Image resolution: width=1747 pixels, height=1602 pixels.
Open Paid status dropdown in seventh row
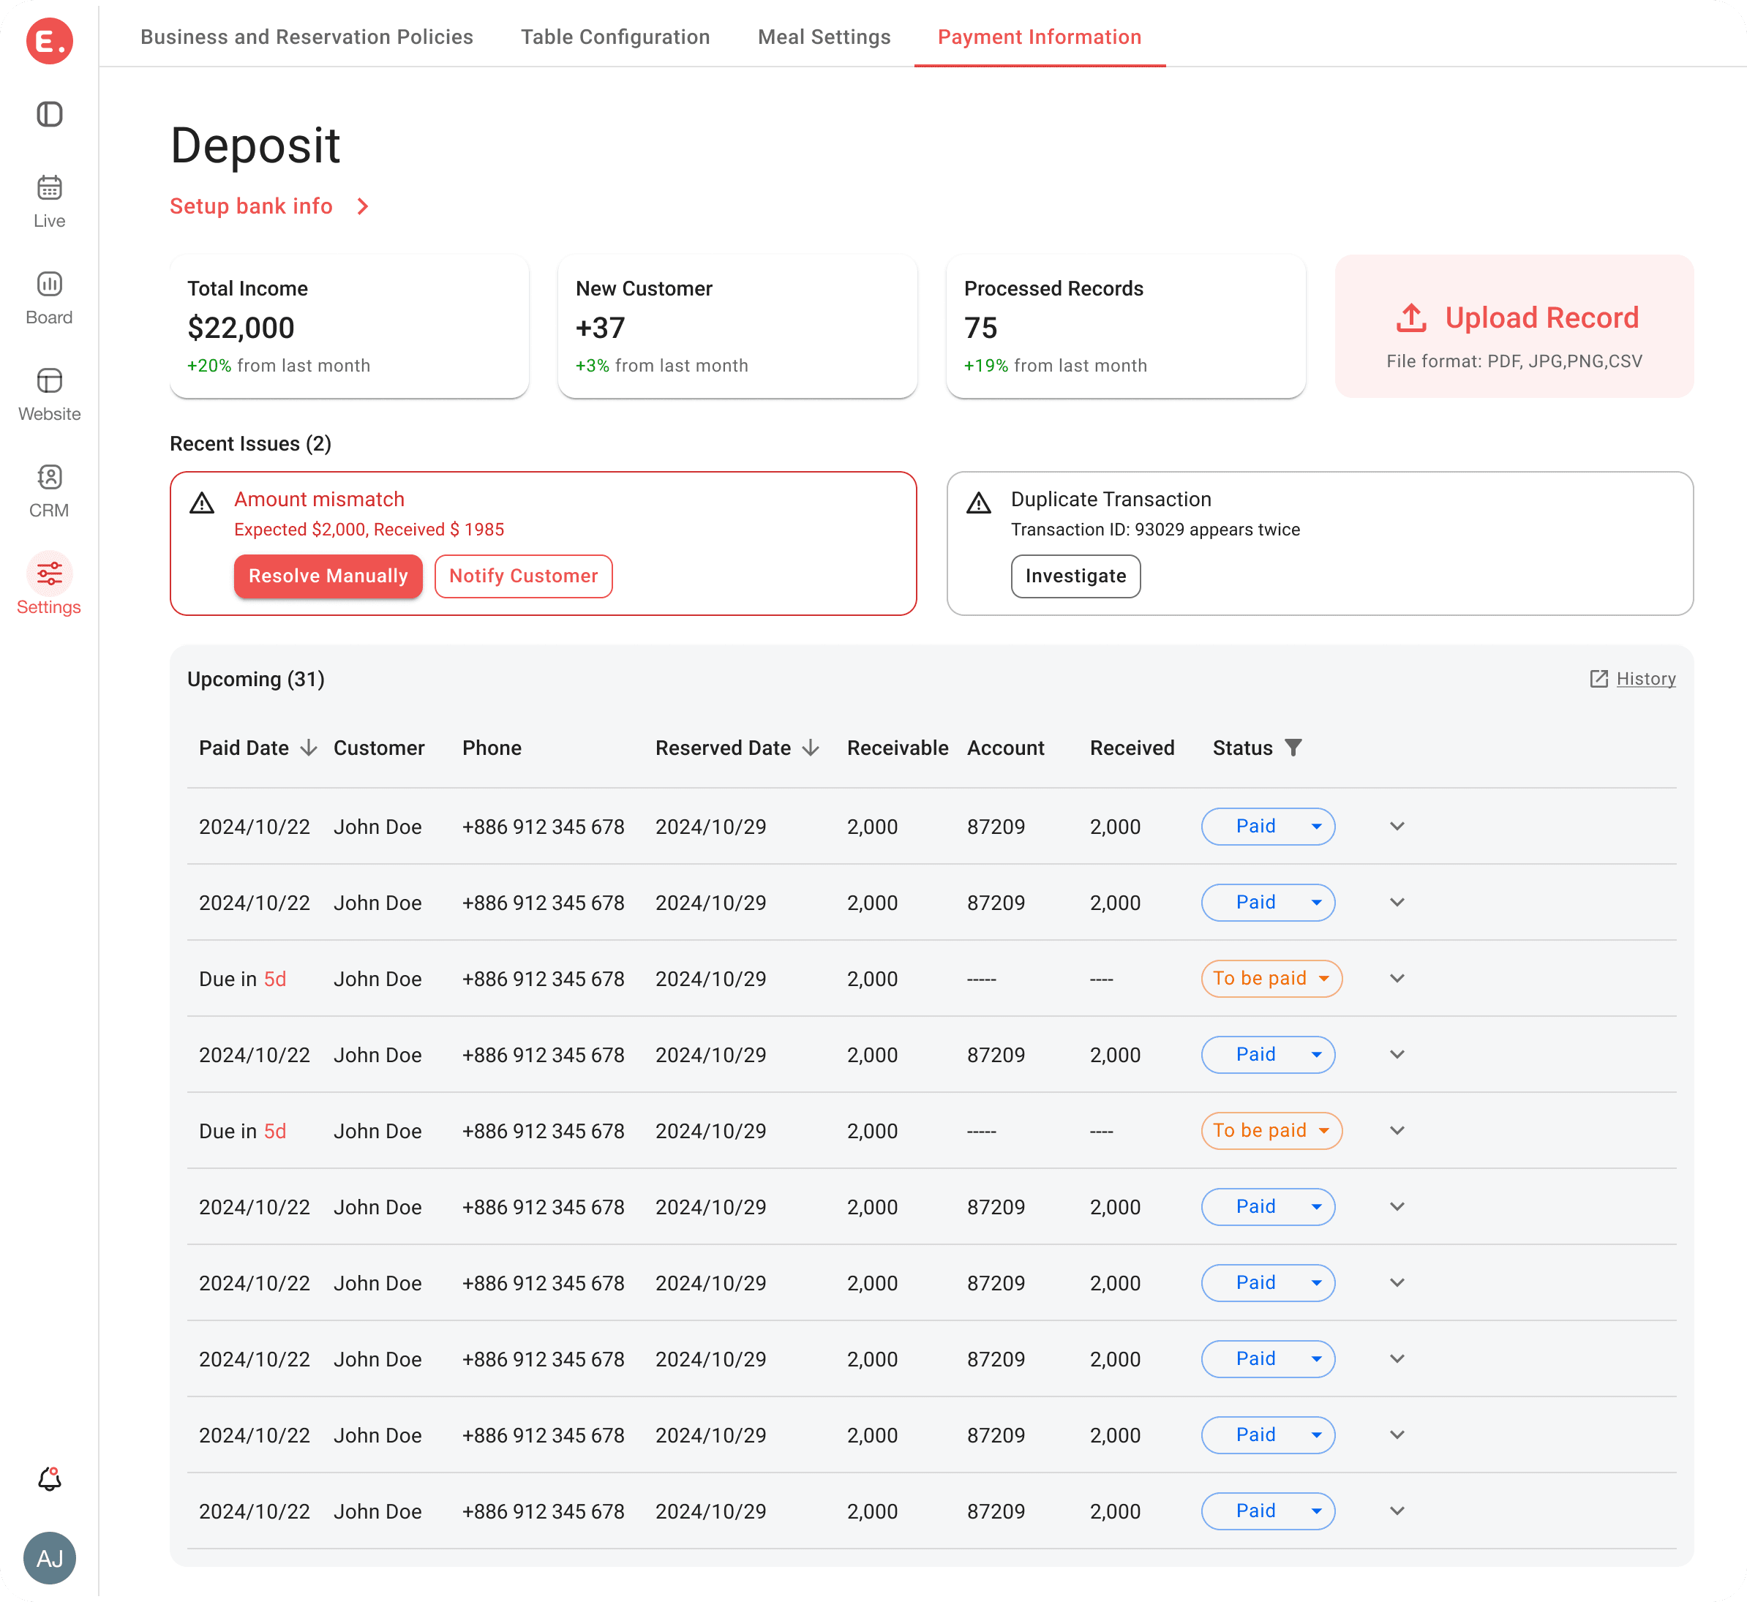point(1268,1283)
